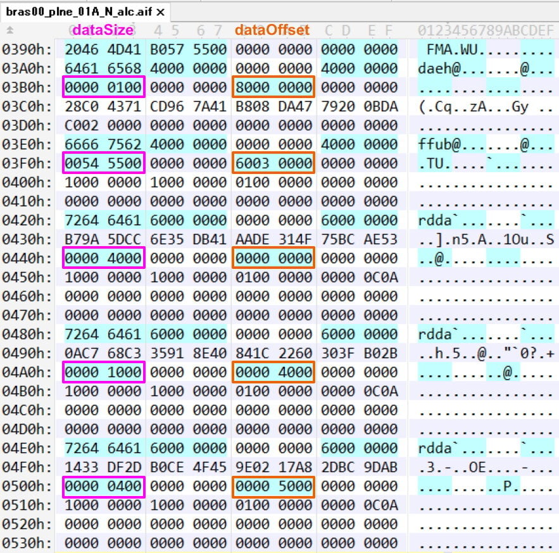Click hex value 841C in row 0490h
The image size is (559, 553).
point(253,353)
